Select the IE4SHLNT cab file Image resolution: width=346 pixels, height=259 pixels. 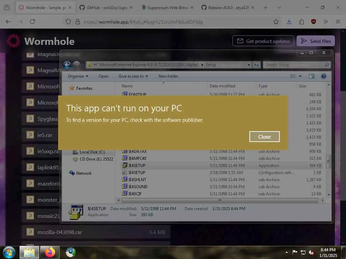pos(222,179)
